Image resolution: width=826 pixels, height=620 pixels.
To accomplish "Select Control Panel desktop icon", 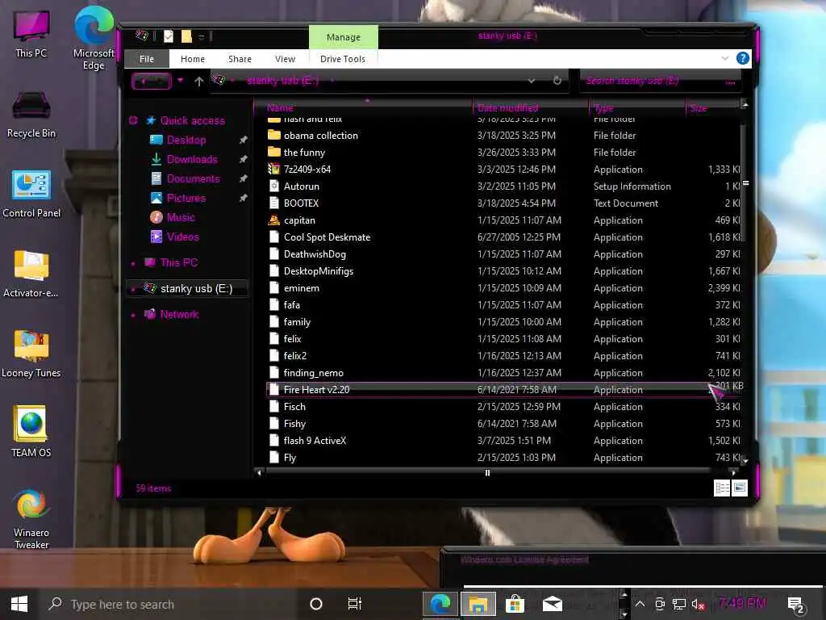I will point(31,194).
